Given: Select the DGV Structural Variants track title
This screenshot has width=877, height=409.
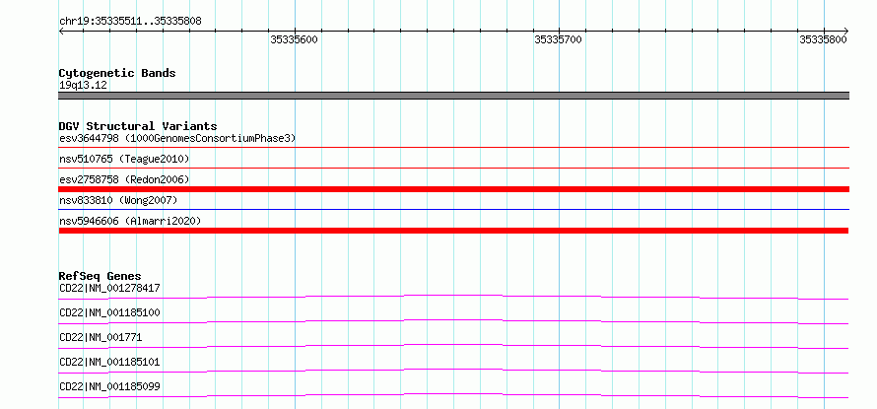Looking at the screenshot, I should (138, 126).
